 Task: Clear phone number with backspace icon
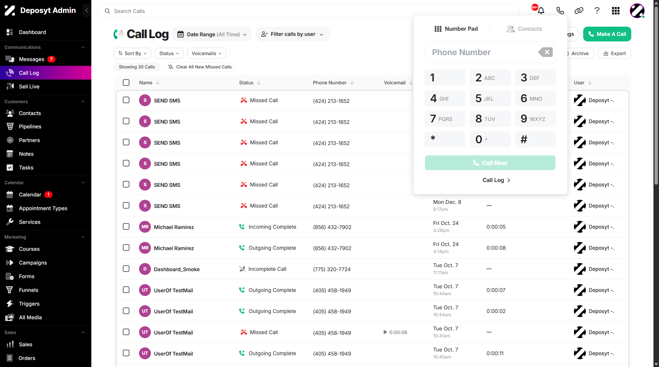(x=545, y=52)
